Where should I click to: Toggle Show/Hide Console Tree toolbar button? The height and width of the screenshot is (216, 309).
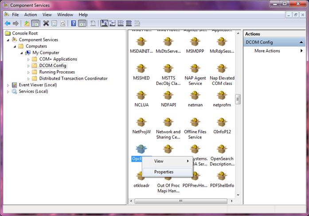(x=35, y=23)
